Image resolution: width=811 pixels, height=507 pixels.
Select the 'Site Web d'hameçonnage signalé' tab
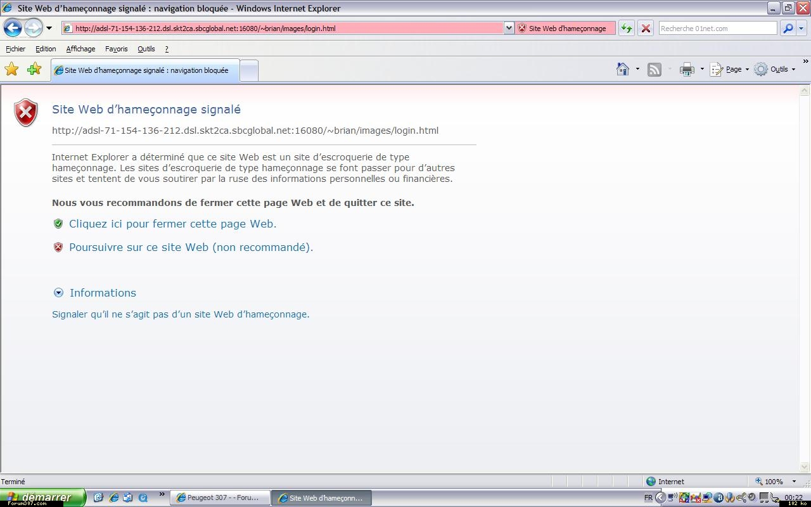[x=145, y=70]
